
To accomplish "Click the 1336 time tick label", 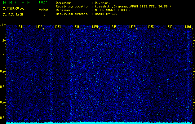I will coord(113,27).
